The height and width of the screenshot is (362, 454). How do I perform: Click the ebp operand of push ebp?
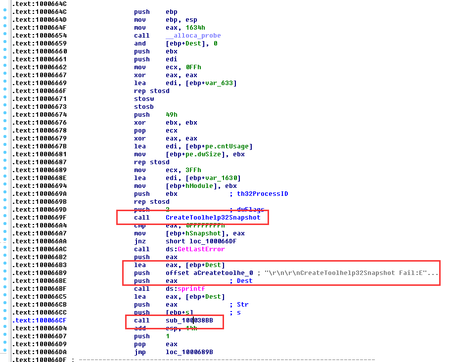(172, 12)
